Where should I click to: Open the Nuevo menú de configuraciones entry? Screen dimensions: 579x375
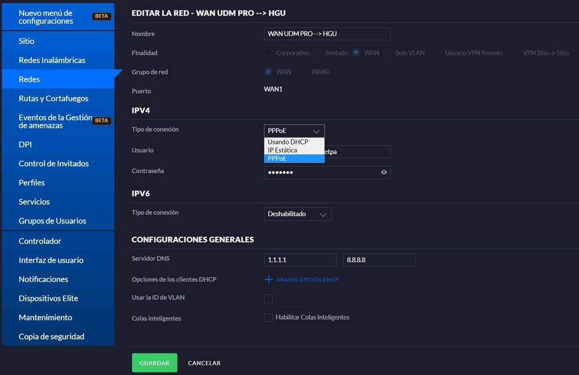[46, 17]
